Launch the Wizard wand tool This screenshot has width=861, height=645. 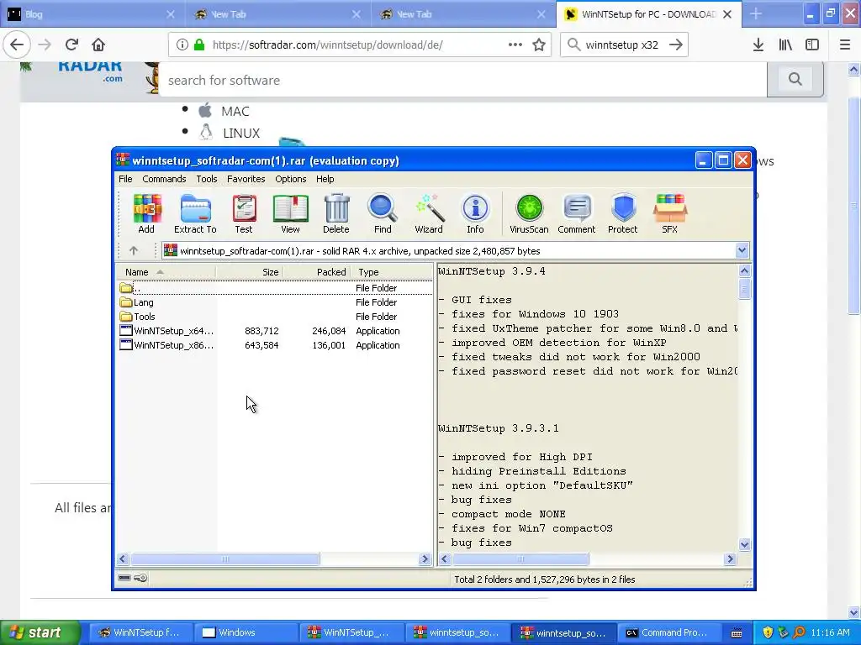click(429, 214)
